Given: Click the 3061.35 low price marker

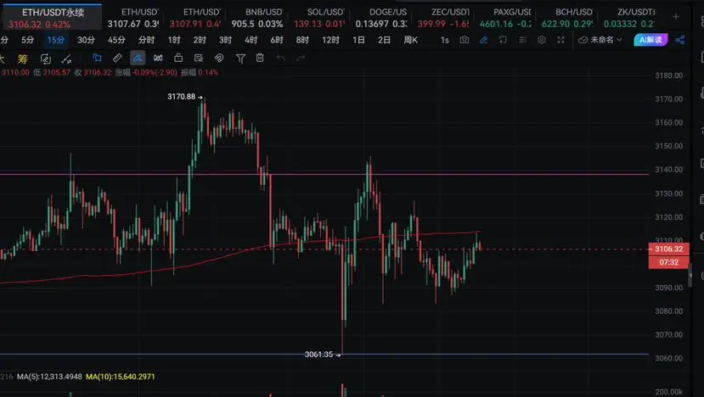Looking at the screenshot, I should (318, 355).
